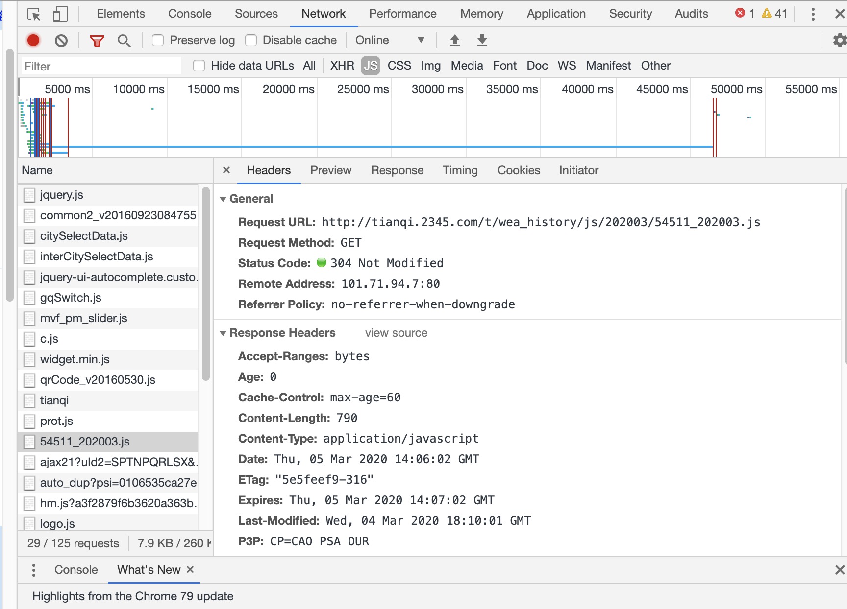
Task: Select the All request type filter
Action: point(309,66)
